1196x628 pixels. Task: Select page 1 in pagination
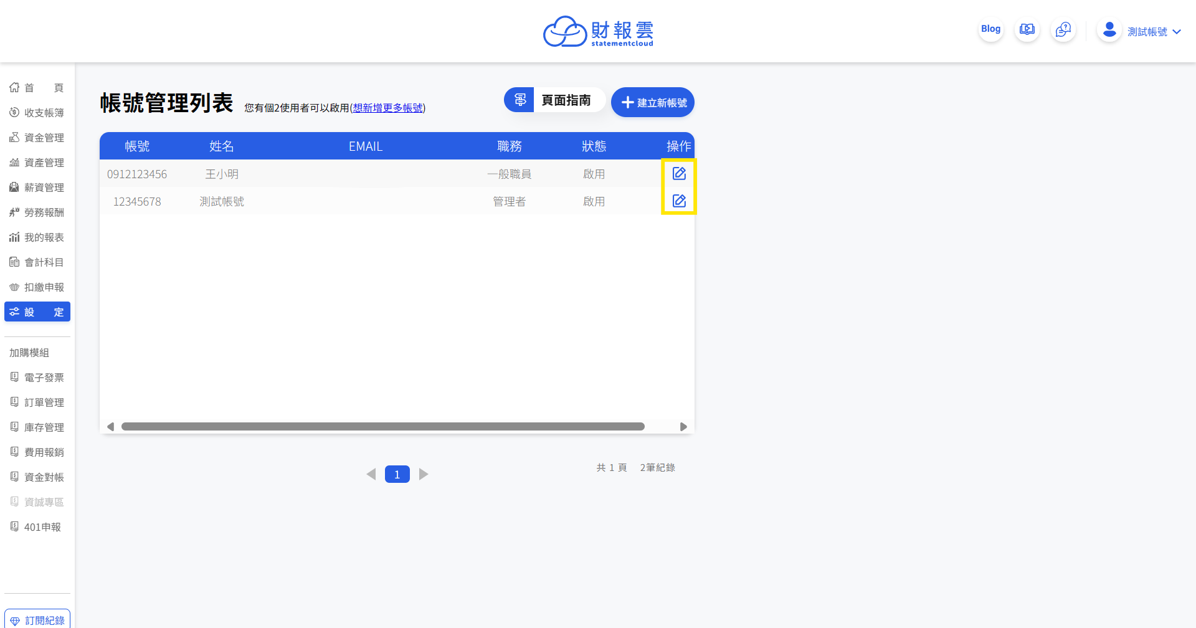click(397, 474)
